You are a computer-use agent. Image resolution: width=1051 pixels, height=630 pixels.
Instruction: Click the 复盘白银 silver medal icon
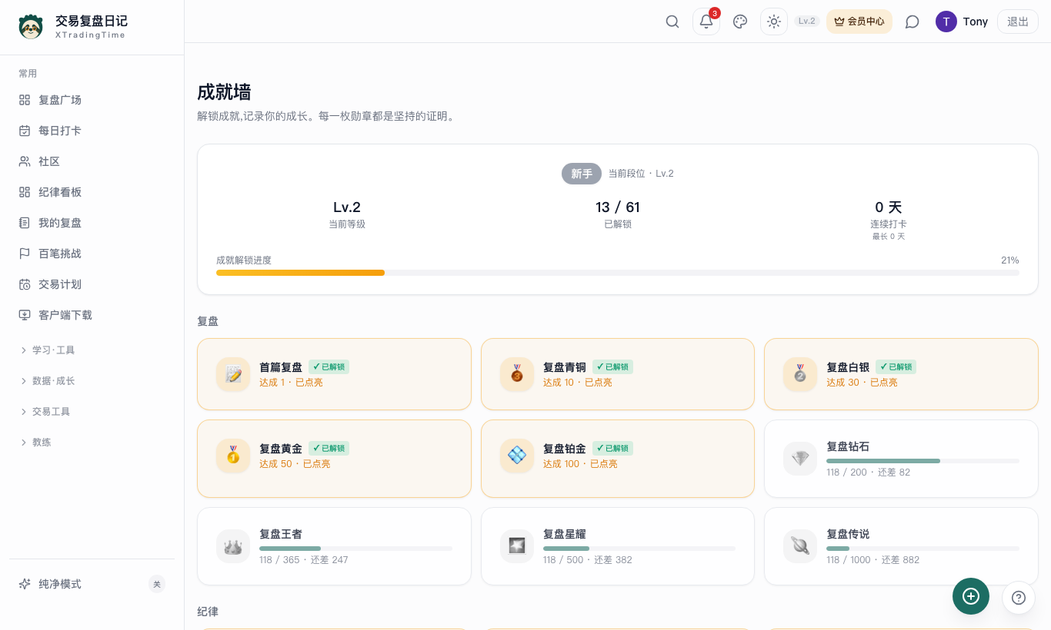click(x=800, y=374)
